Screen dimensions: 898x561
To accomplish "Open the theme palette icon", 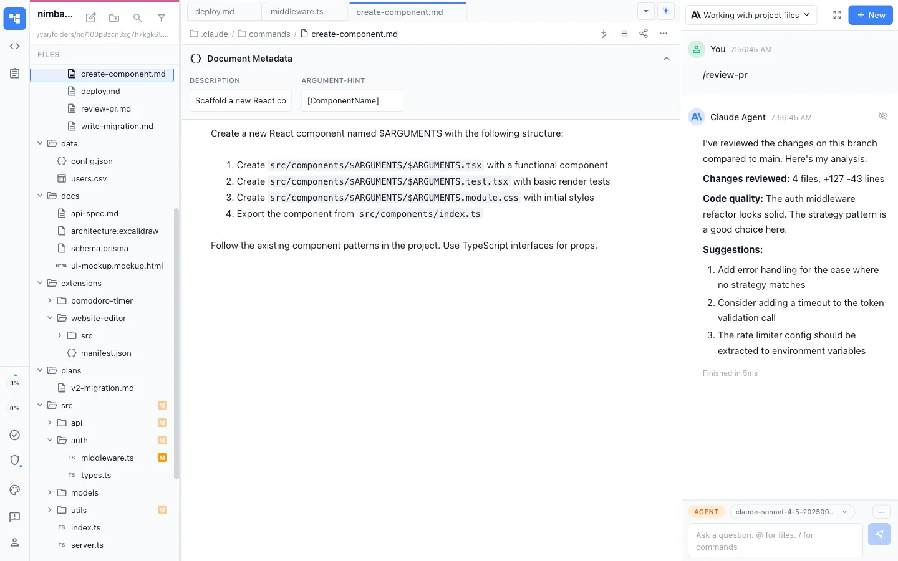I will 15,490.
